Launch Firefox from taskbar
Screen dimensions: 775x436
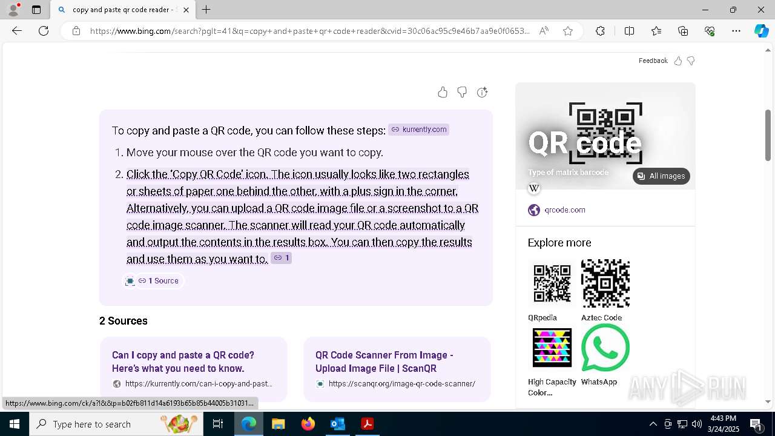(308, 424)
